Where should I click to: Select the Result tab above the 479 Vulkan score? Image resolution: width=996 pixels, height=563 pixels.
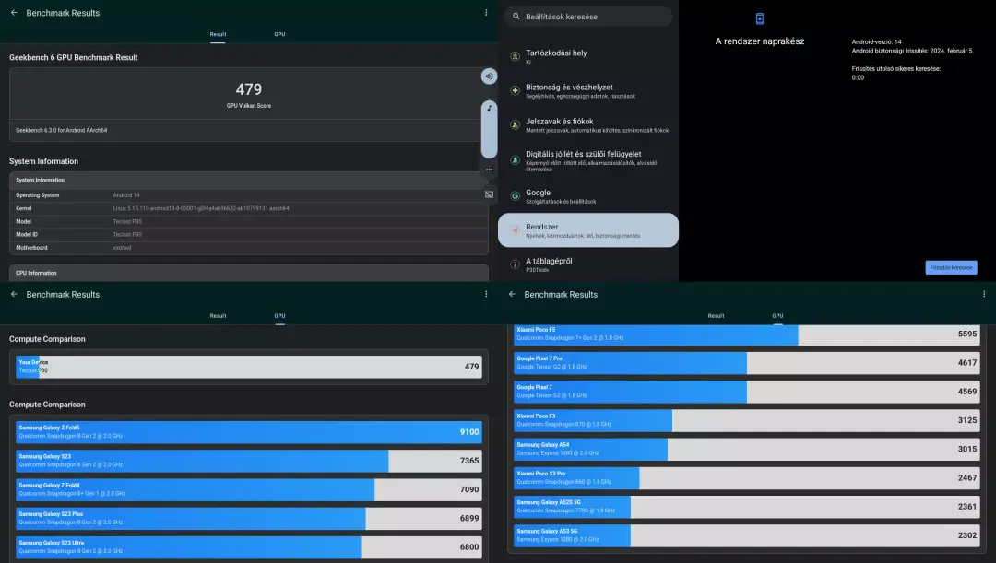pos(218,34)
